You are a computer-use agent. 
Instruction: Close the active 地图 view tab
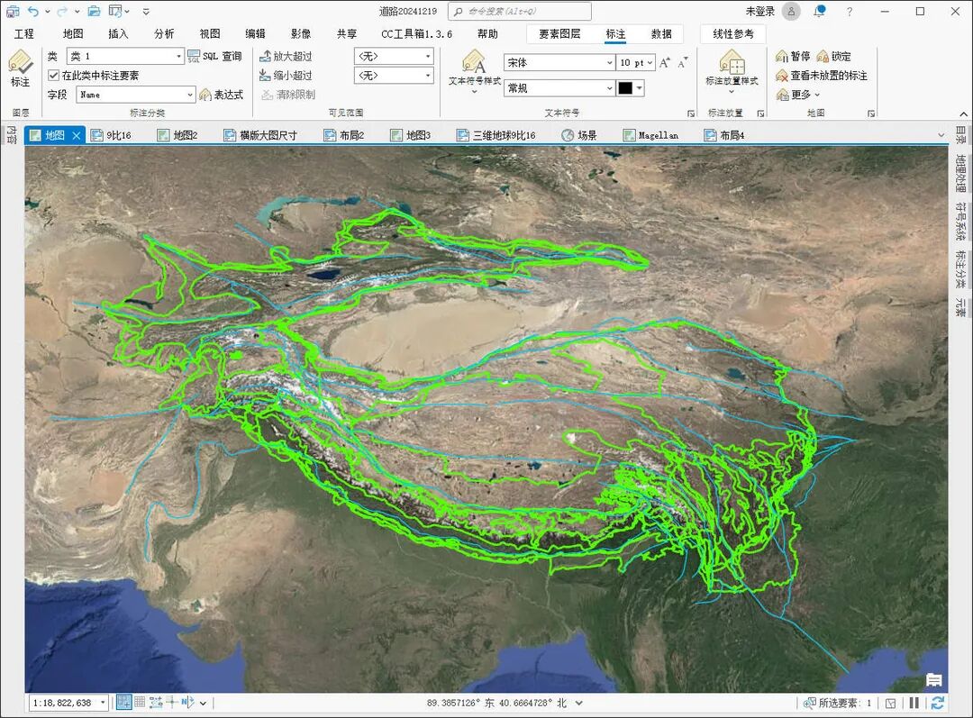click(77, 134)
